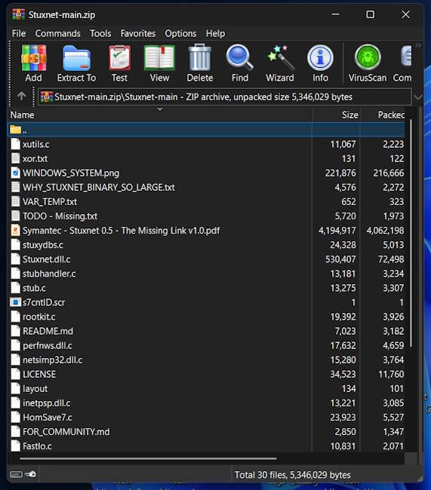The width and height of the screenshot is (431, 490).
Task: Expand hidden toolbar buttons chevron
Action: (x=418, y=45)
